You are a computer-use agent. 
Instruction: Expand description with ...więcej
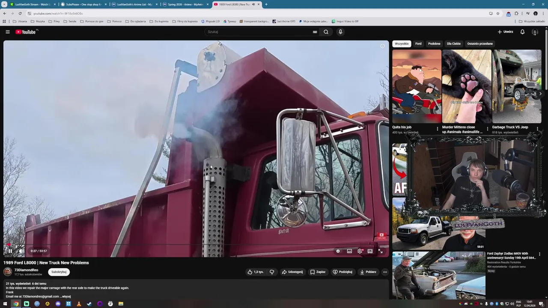click(x=65, y=296)
